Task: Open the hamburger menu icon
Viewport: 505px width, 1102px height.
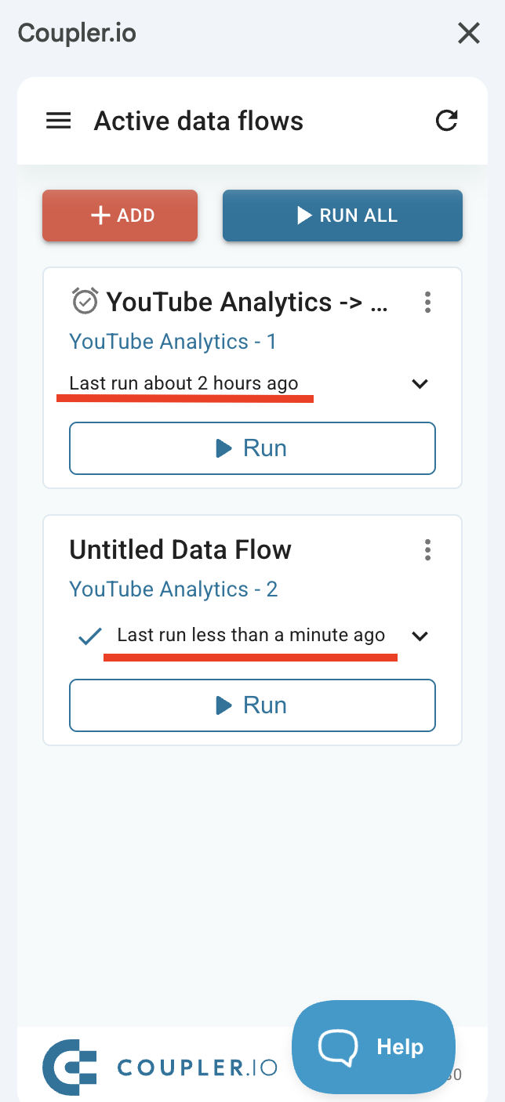Action: click(59, 121)
